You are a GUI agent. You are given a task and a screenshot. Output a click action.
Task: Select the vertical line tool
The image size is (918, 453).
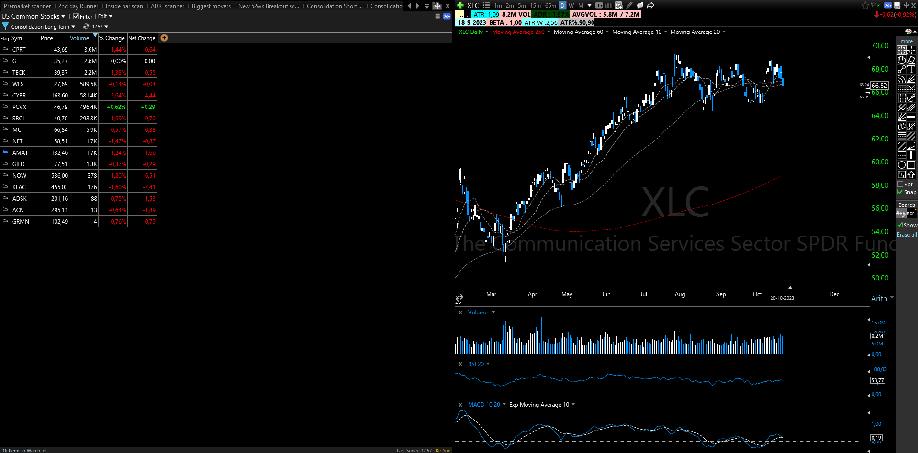point(911,155)
